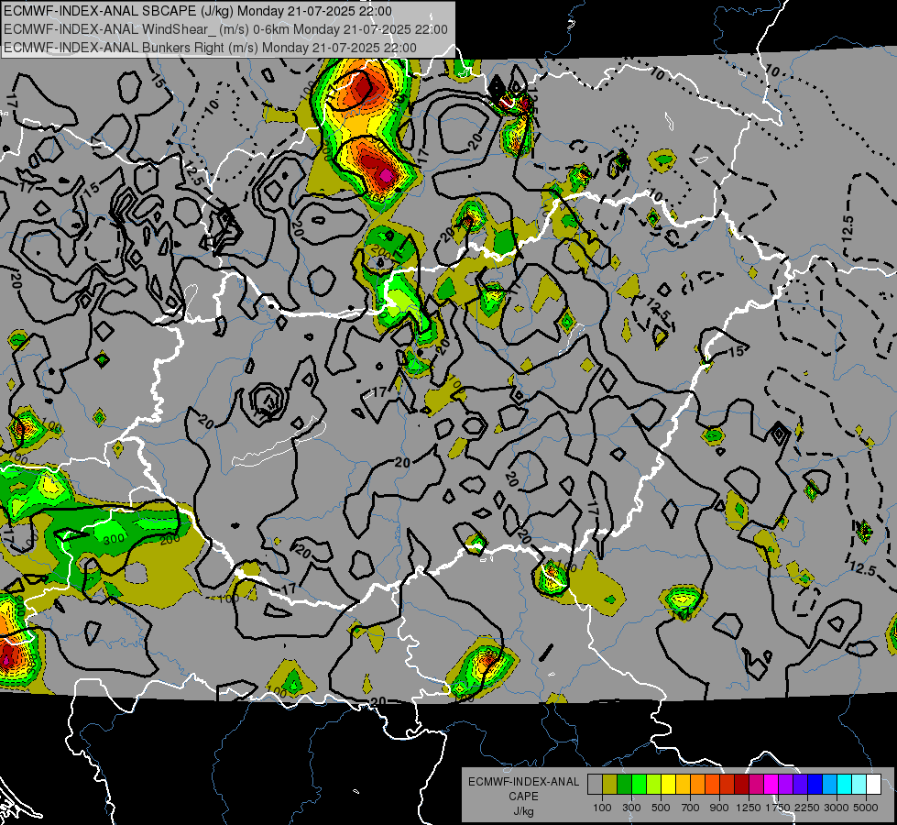The width and height of the screenshot is (897, 825).
Task: Select the magenta legend swatch
Action: [x=771, y=785]
